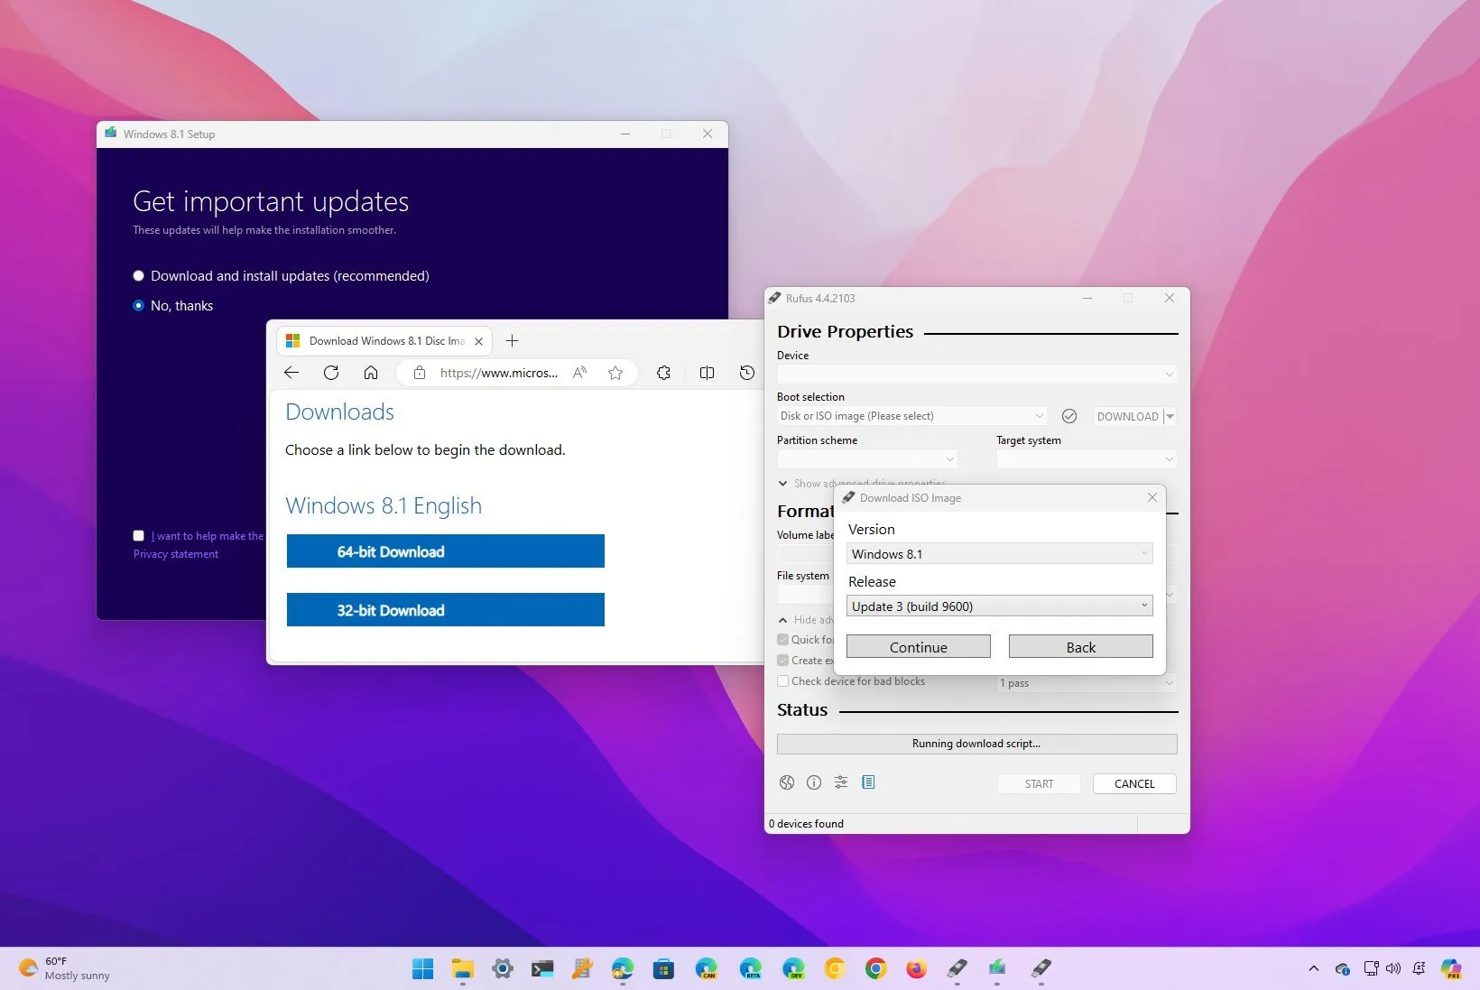The height and width of the screenshot is (990, 1480).
Task: Select the '1 pass' bad blocks pass count
Action: pyautogui.click(x=1085, y=683)
